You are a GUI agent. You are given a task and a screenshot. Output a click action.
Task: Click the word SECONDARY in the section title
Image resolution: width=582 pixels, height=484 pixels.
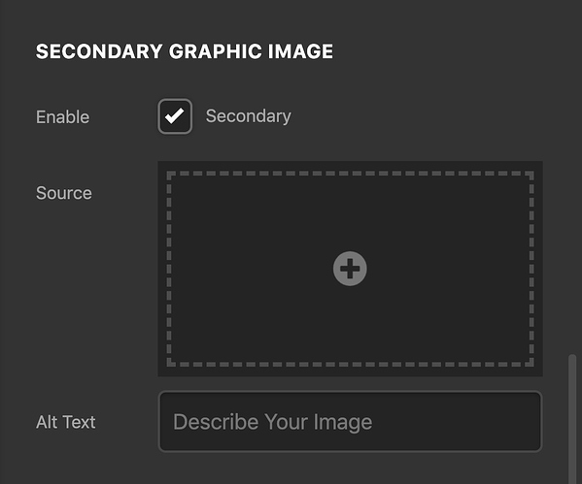(99, 51)
